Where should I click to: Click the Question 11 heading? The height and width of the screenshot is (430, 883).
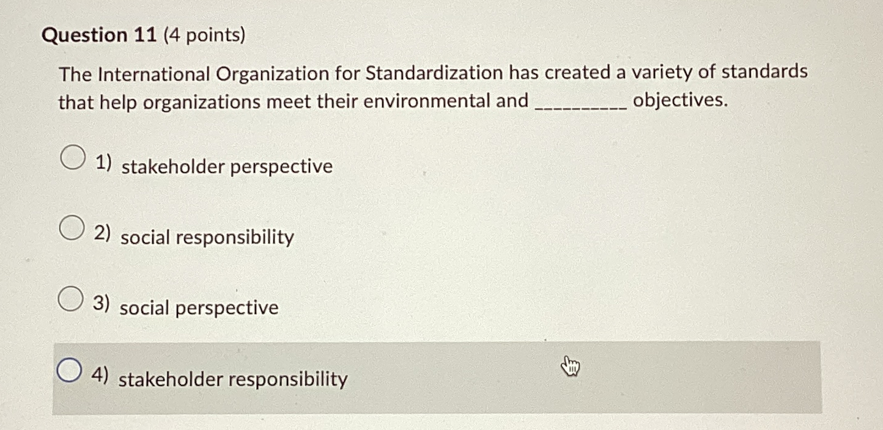coord(97,35)
